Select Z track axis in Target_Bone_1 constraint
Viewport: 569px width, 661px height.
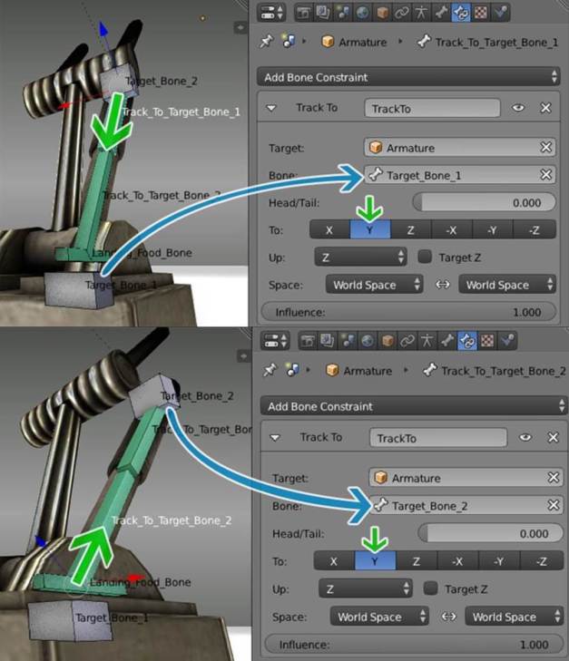pyautogui.click(x=411, y=230)
